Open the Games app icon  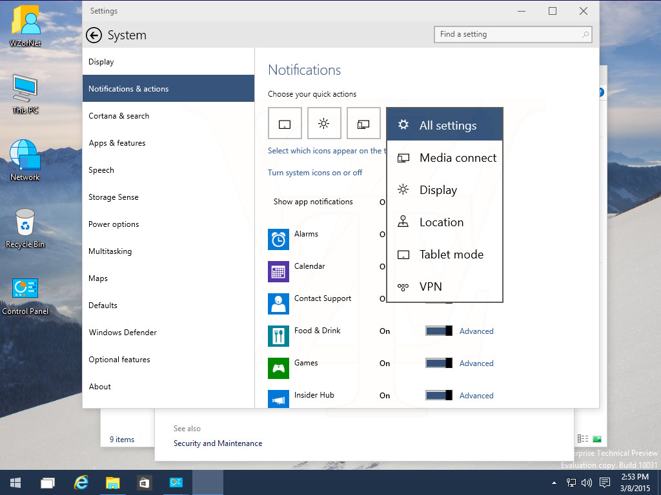click(x=278, y=368)
